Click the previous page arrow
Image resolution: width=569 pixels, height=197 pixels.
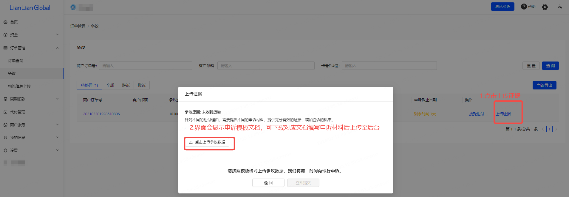click(x=543, y=129)
